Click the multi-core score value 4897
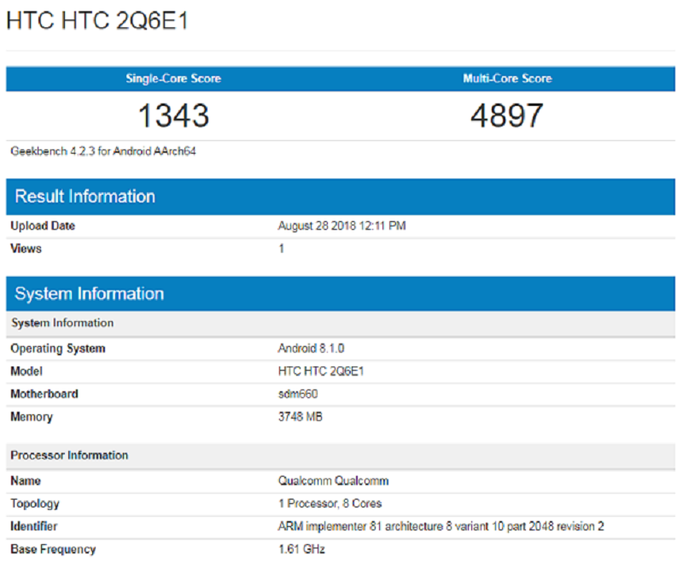683x568 pixels. [x=507, y=115]
